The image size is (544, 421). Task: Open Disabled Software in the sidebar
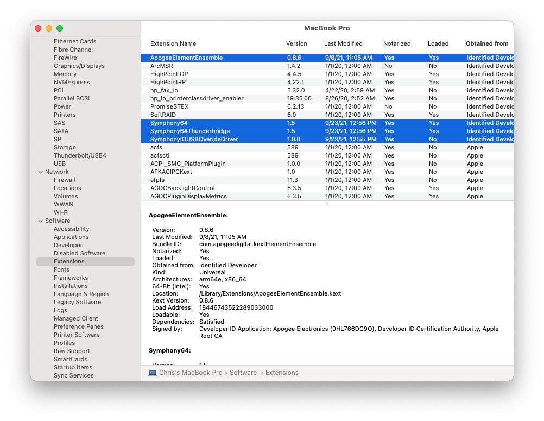pos(79,253)
